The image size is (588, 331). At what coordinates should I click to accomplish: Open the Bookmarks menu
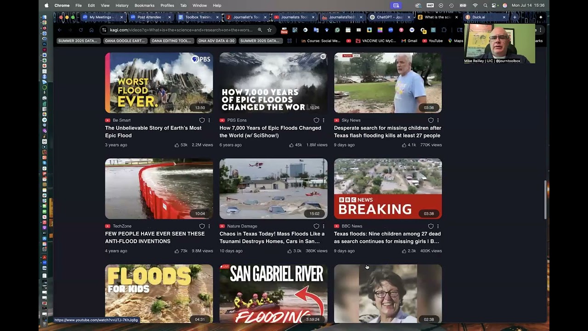(x=144, y=6)
